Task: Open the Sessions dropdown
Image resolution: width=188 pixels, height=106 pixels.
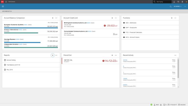Action: pos(177,6)
